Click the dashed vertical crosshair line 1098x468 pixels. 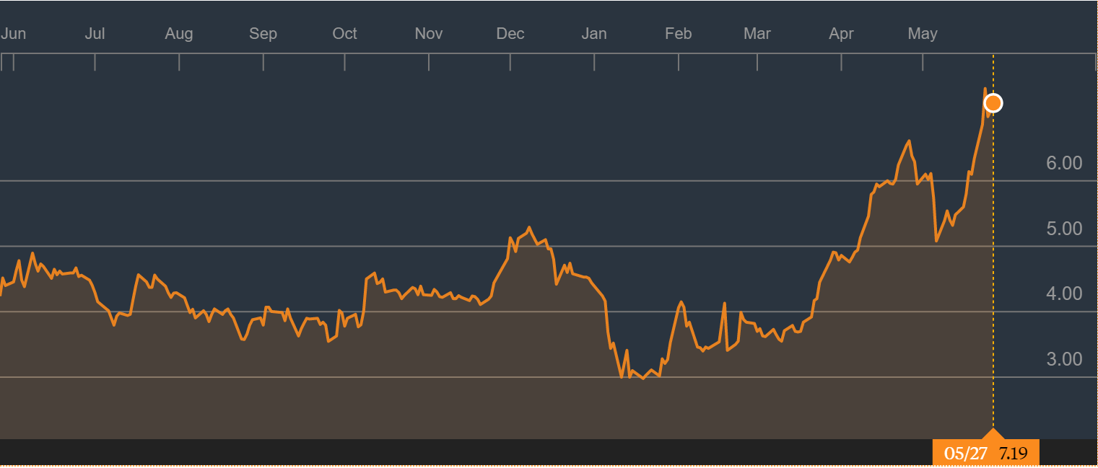[x=994, y=288]
